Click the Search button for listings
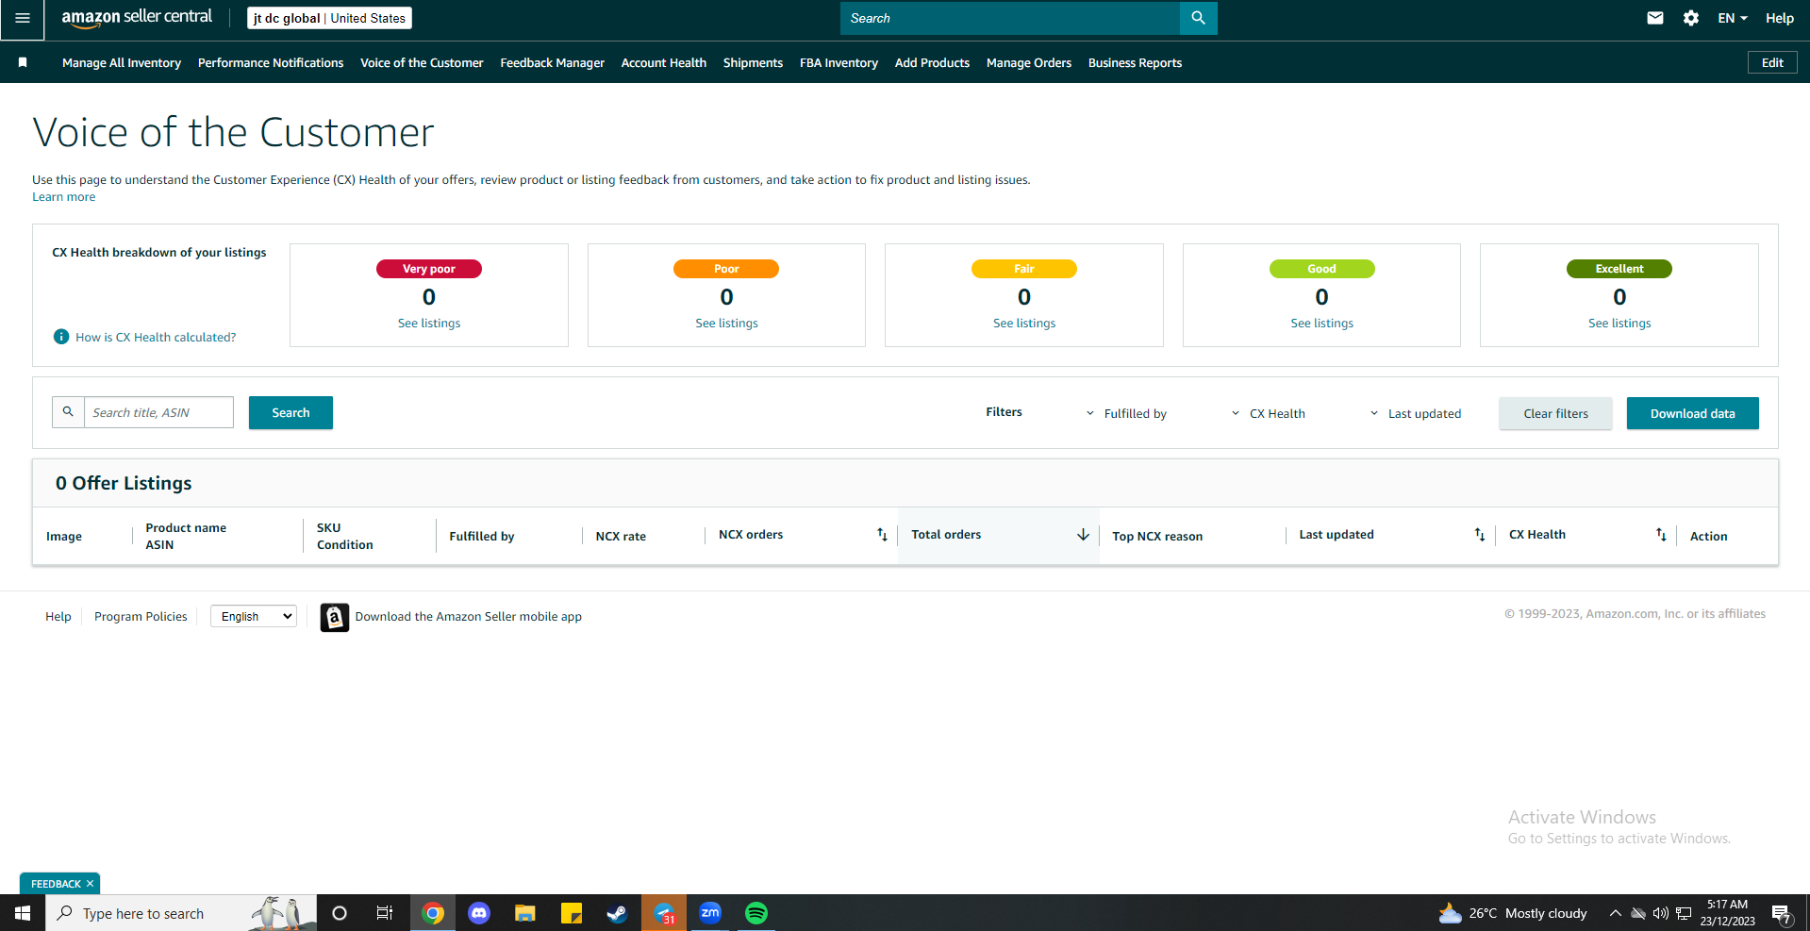1810x931 pixels. pyautogui.click(x=291, y=412)
